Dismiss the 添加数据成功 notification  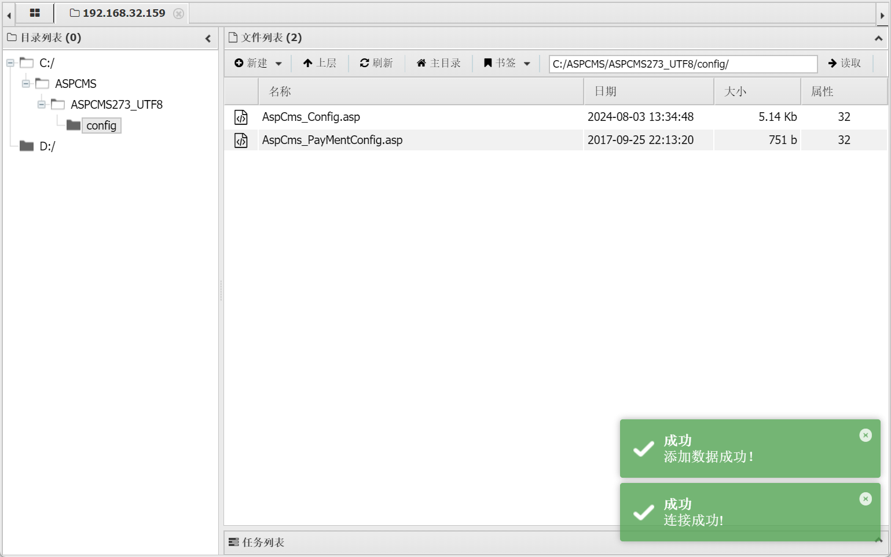pos(866,435)
